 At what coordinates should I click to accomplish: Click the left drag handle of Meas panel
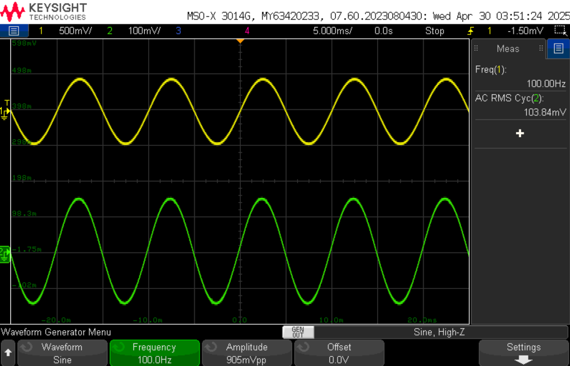pos(476,48)
